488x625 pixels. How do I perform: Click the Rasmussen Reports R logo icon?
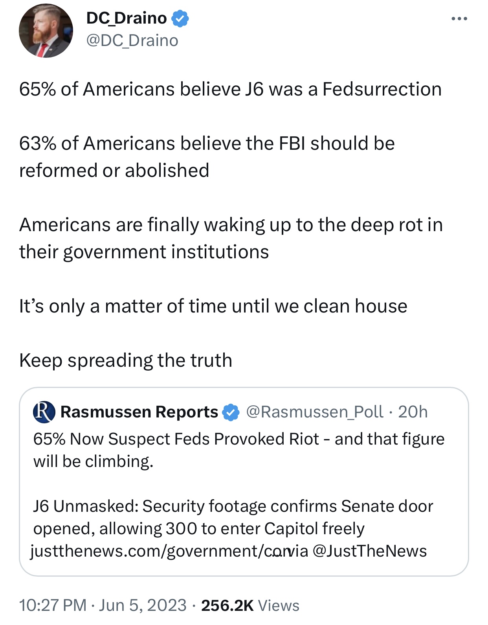[44, 412]
